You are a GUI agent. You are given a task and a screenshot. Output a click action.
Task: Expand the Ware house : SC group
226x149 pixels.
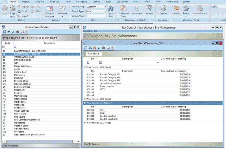(x=85, y=123)
